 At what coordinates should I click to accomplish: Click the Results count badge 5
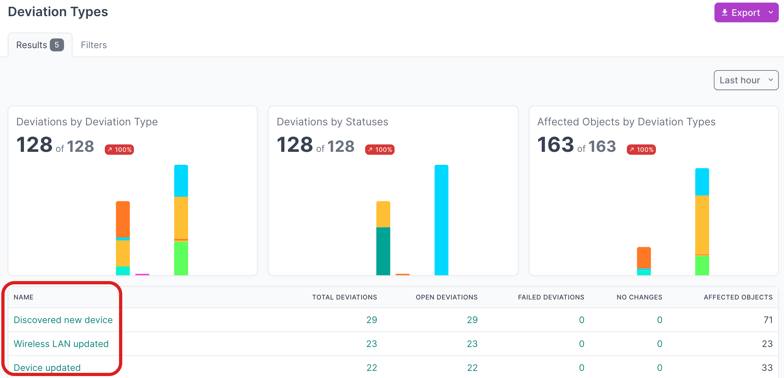point(57,45)
